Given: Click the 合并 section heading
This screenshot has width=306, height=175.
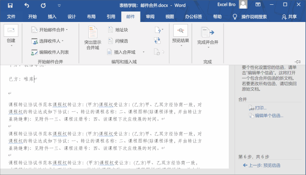Looking at the screenshot, I should (x=243, y=99).
